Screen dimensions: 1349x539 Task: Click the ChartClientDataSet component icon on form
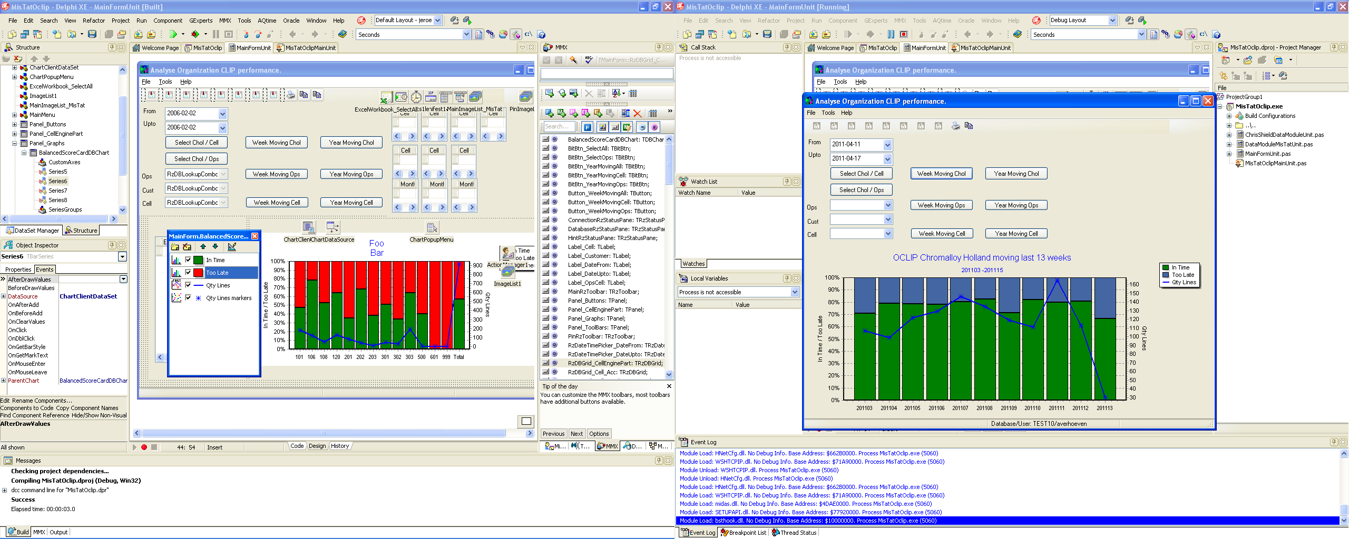tap(309, 227)
